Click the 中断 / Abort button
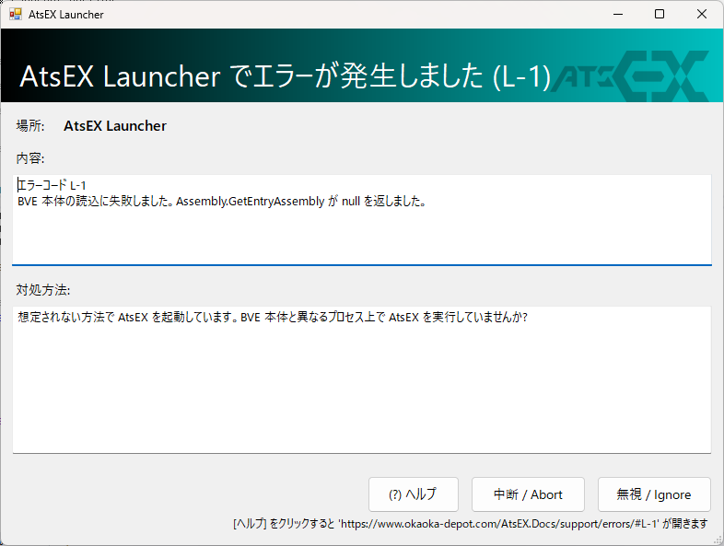This screenshot has width=724, height=546. (528, 494)
